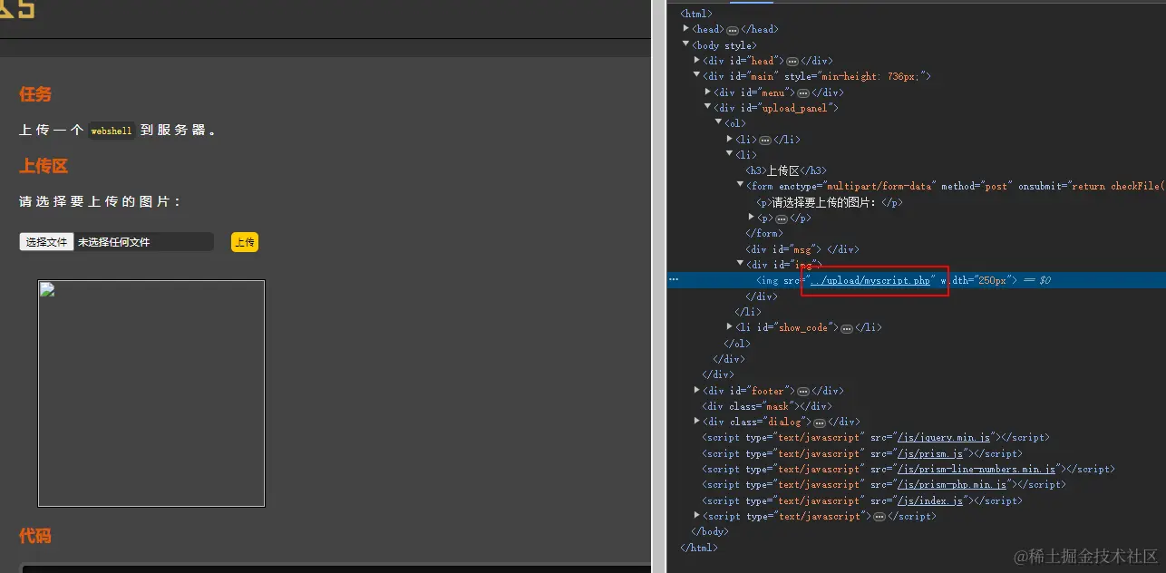Click the 选择文件 file chooser button

coord(46,242)
